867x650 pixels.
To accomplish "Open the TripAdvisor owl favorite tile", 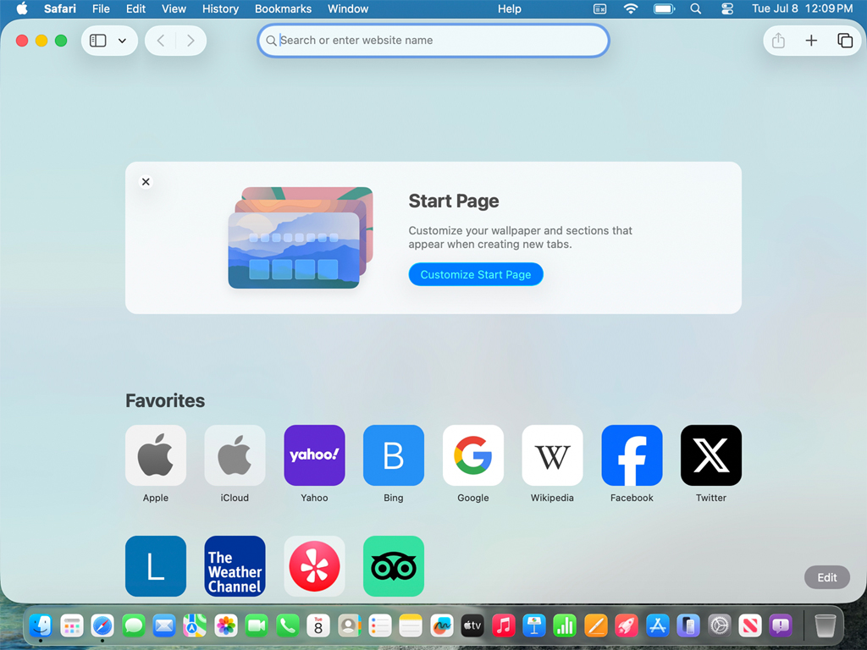I will coord(393,566).
